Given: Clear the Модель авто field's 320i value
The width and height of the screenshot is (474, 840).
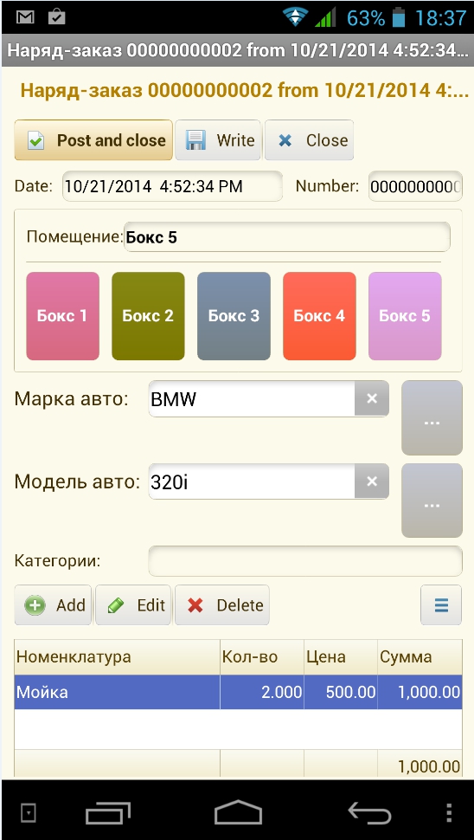Looking at the screenshot, I should (372, 481).
